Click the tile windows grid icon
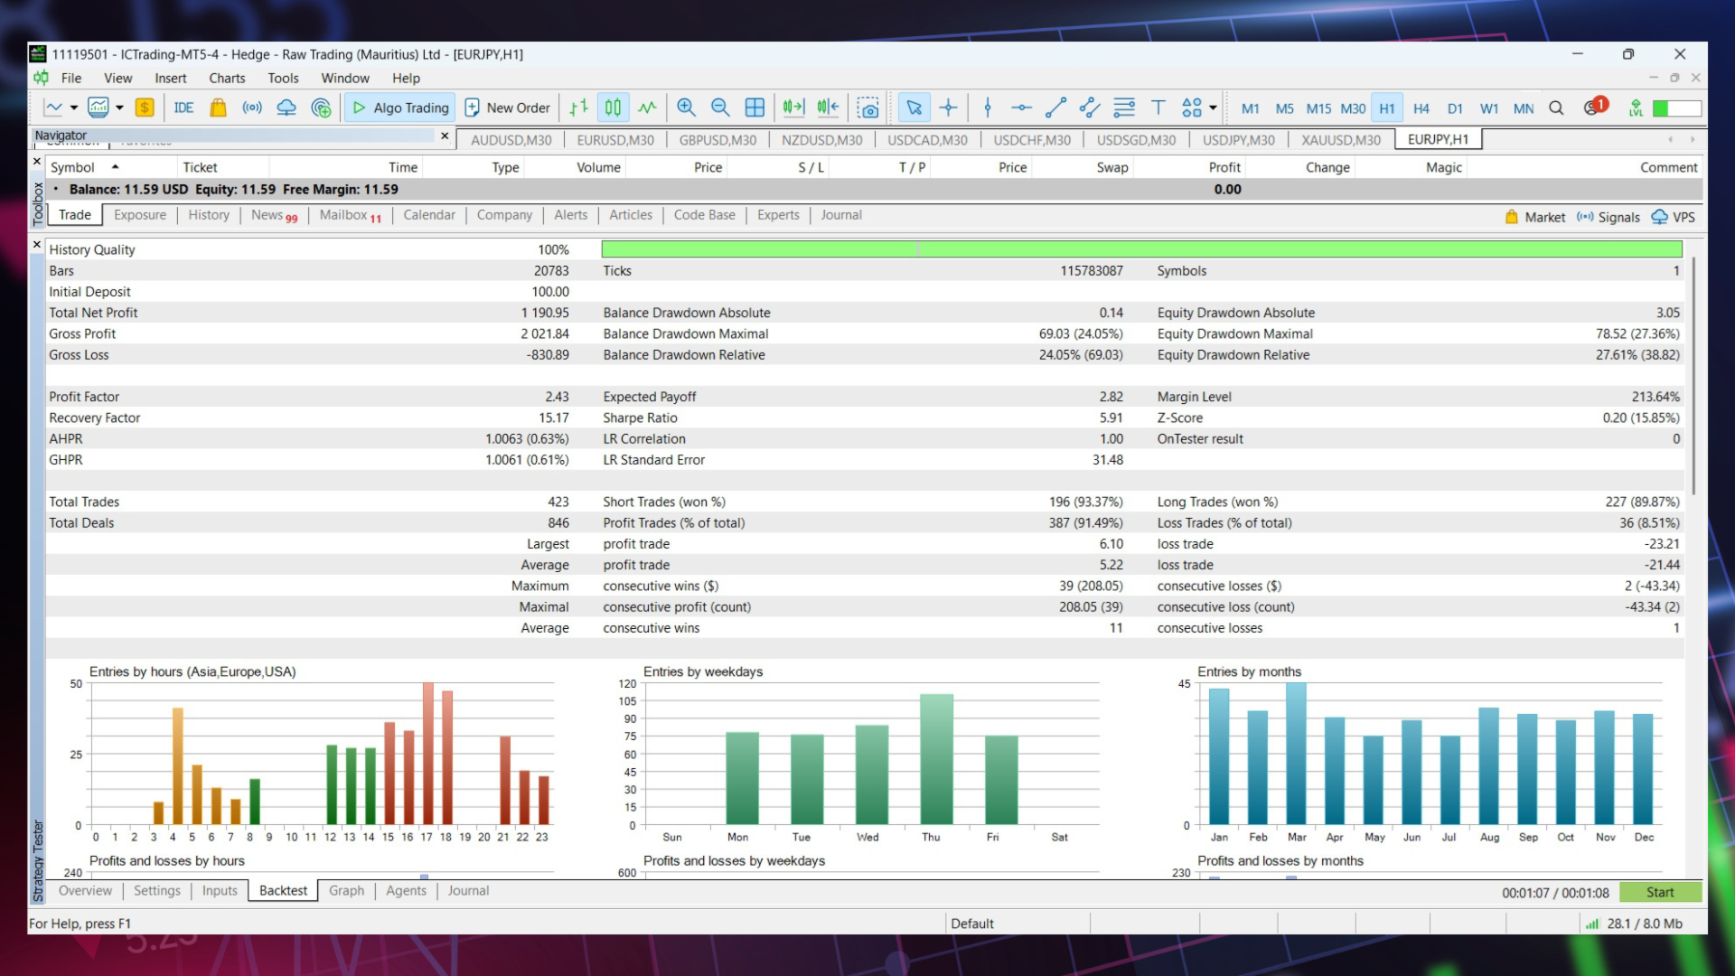Image resolution: width=1735 pixels, height=976 pixels. coord(755,108)
